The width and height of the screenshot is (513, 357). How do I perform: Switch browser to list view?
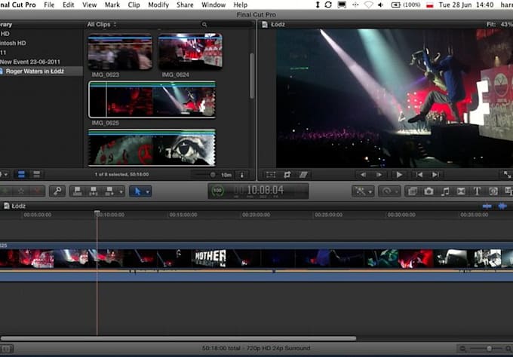pos(37,175)
